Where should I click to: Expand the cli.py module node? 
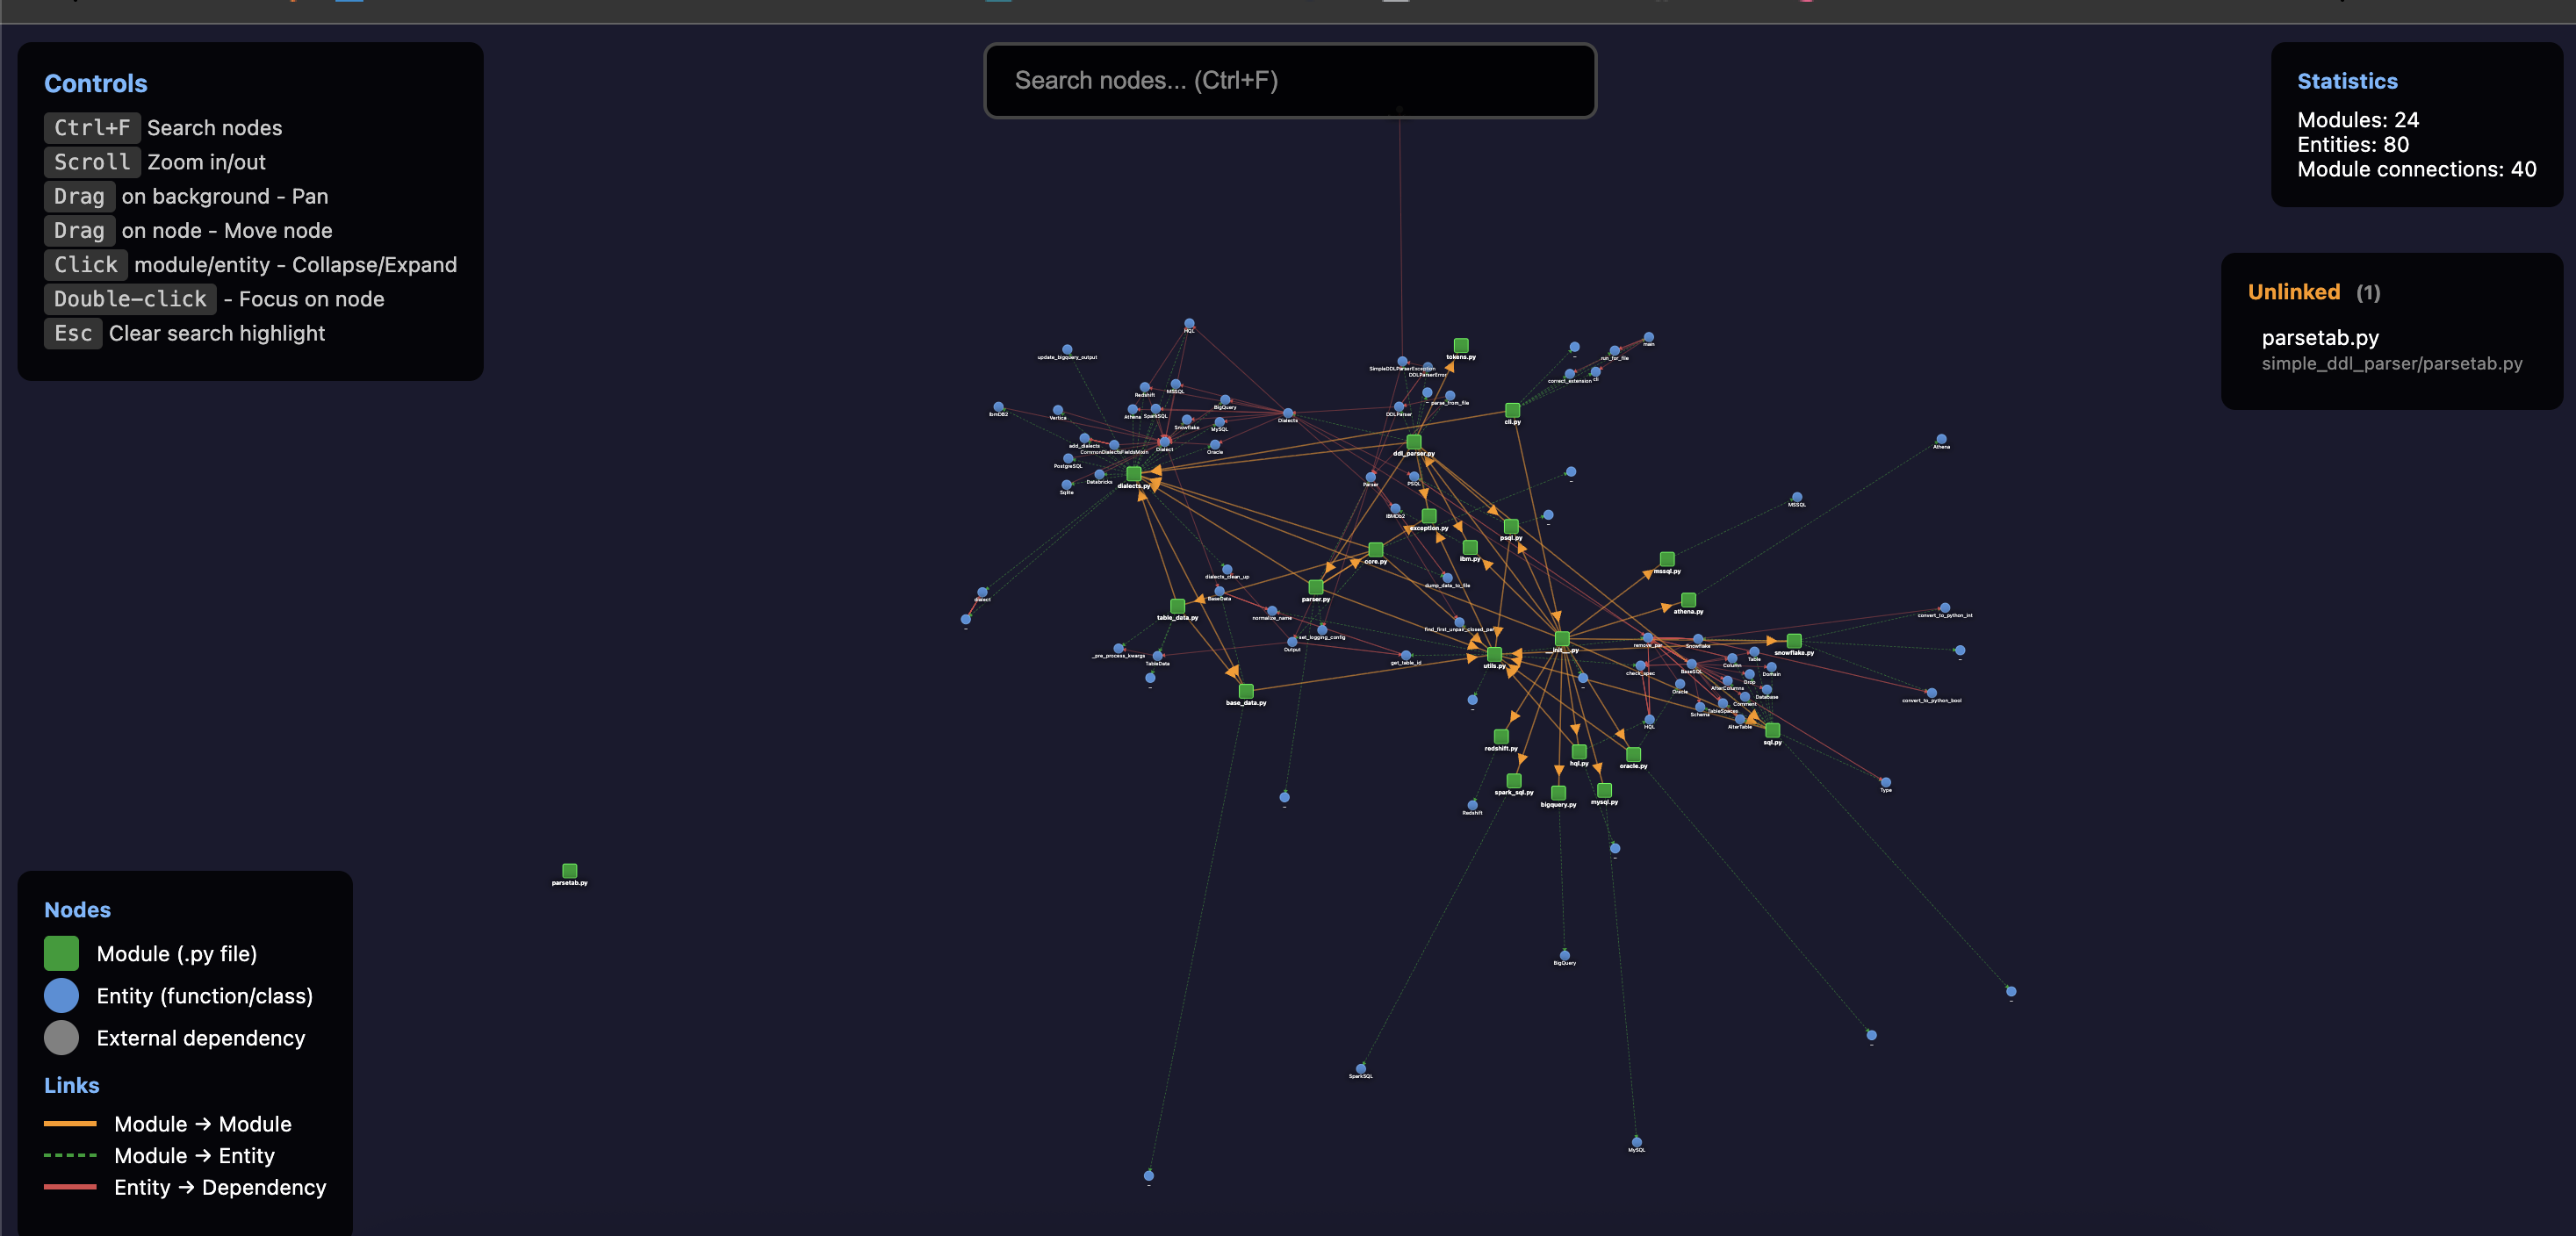click(1512, 410)
